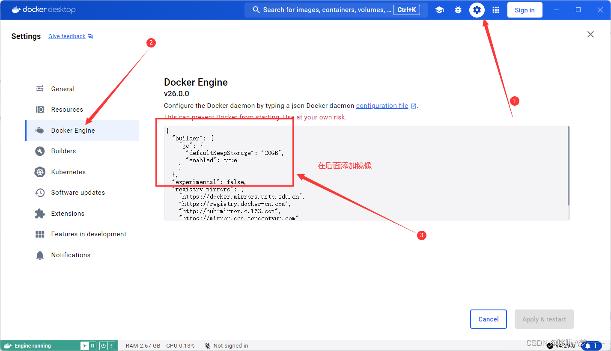
Task: Switch to the Builders settings section
Action: click(64, 151)
